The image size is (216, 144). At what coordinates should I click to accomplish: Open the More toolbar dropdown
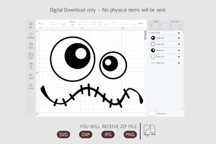141,23
